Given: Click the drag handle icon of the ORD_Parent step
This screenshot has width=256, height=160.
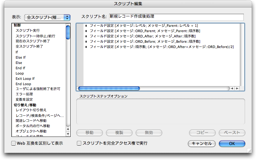Looking at the screenshot, I should [x=86, y=31].
